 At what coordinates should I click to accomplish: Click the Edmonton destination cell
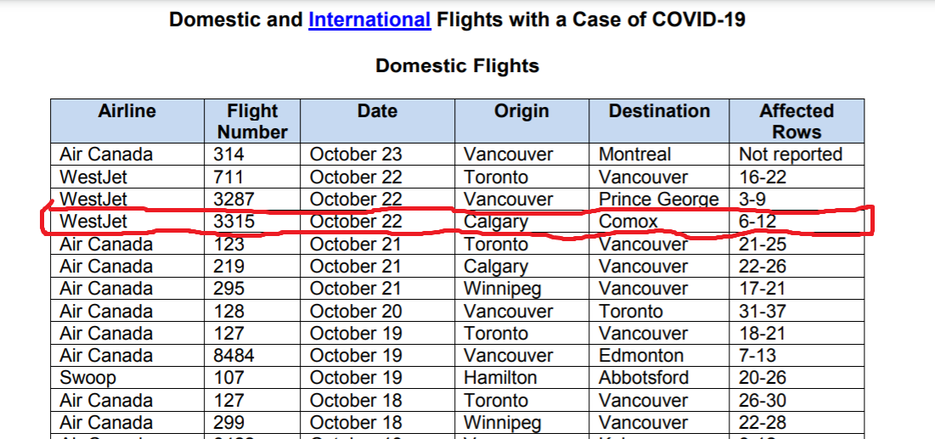pyautogui.click(x=659, y=356)
